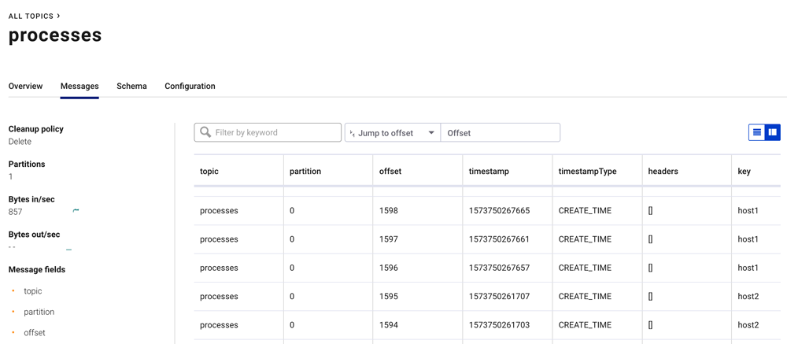Click timestamp 1573750267665
Image resolution: width=787 pixels, height=344 pixels.
[499, 211]
